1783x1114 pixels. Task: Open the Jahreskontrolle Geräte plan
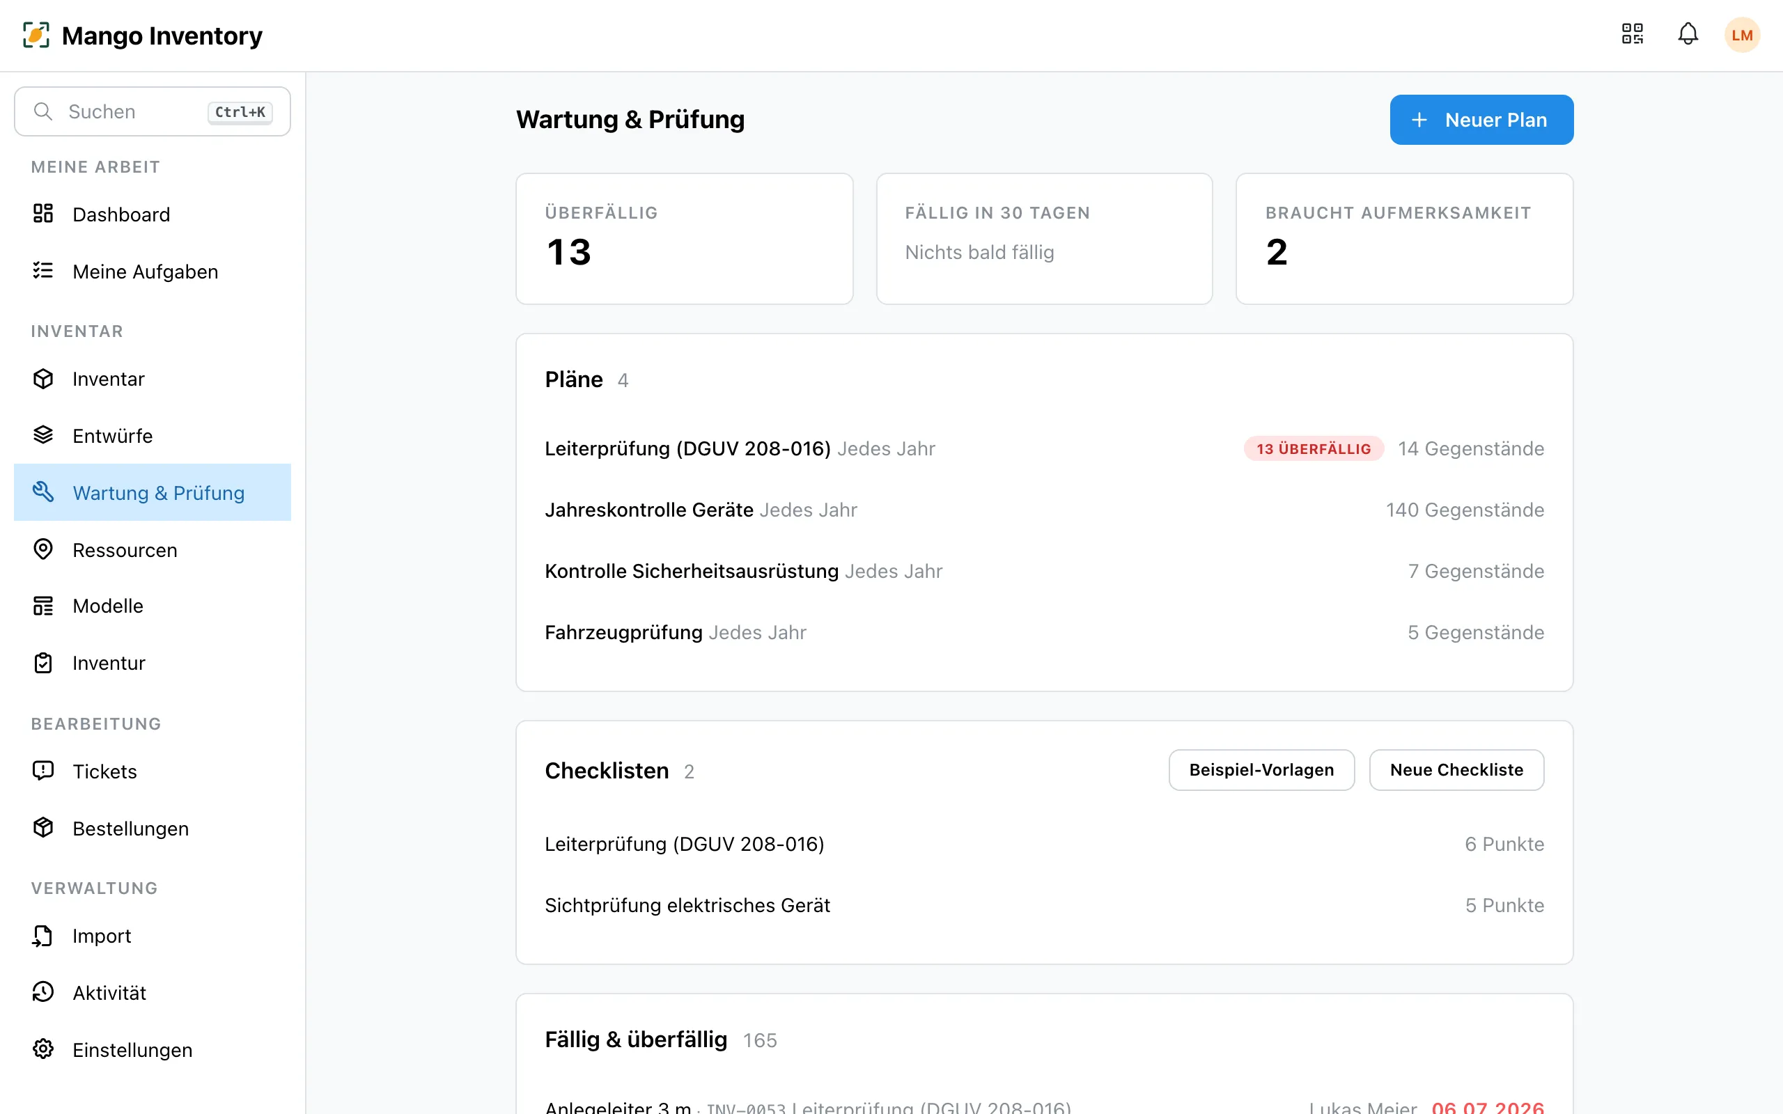click(x=1044, y=510)
